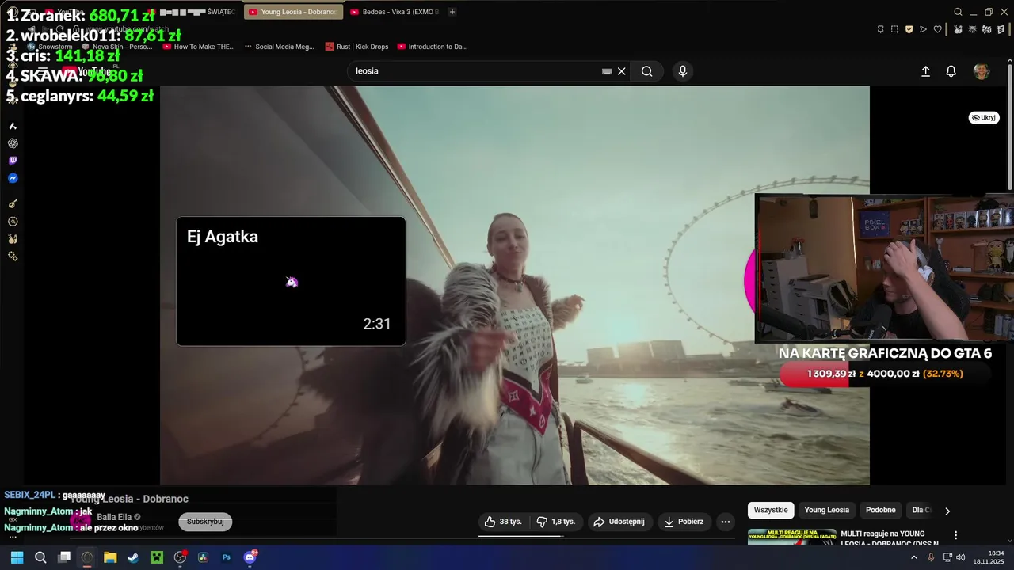This screenshot has width=1014, height=570.
Task: Toggle the ad blocker shield icon
Action: tap(909, 29)
